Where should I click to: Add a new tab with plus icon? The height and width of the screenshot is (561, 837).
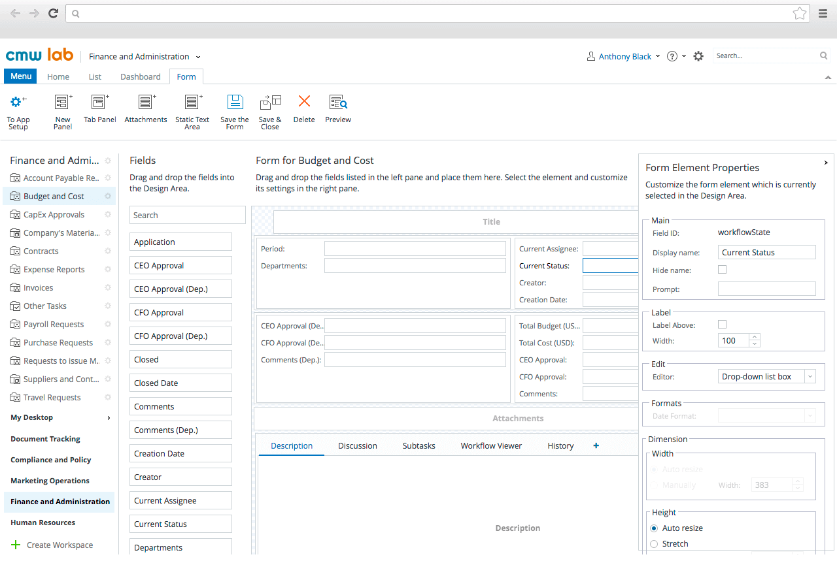tap(596, 445)
